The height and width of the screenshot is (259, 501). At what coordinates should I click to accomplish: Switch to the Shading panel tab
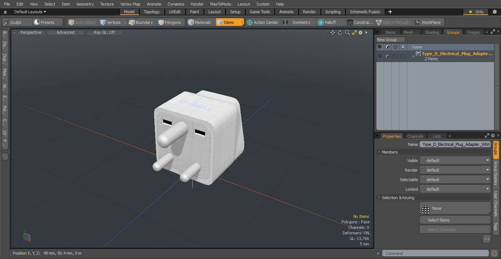tap(432, 32)
